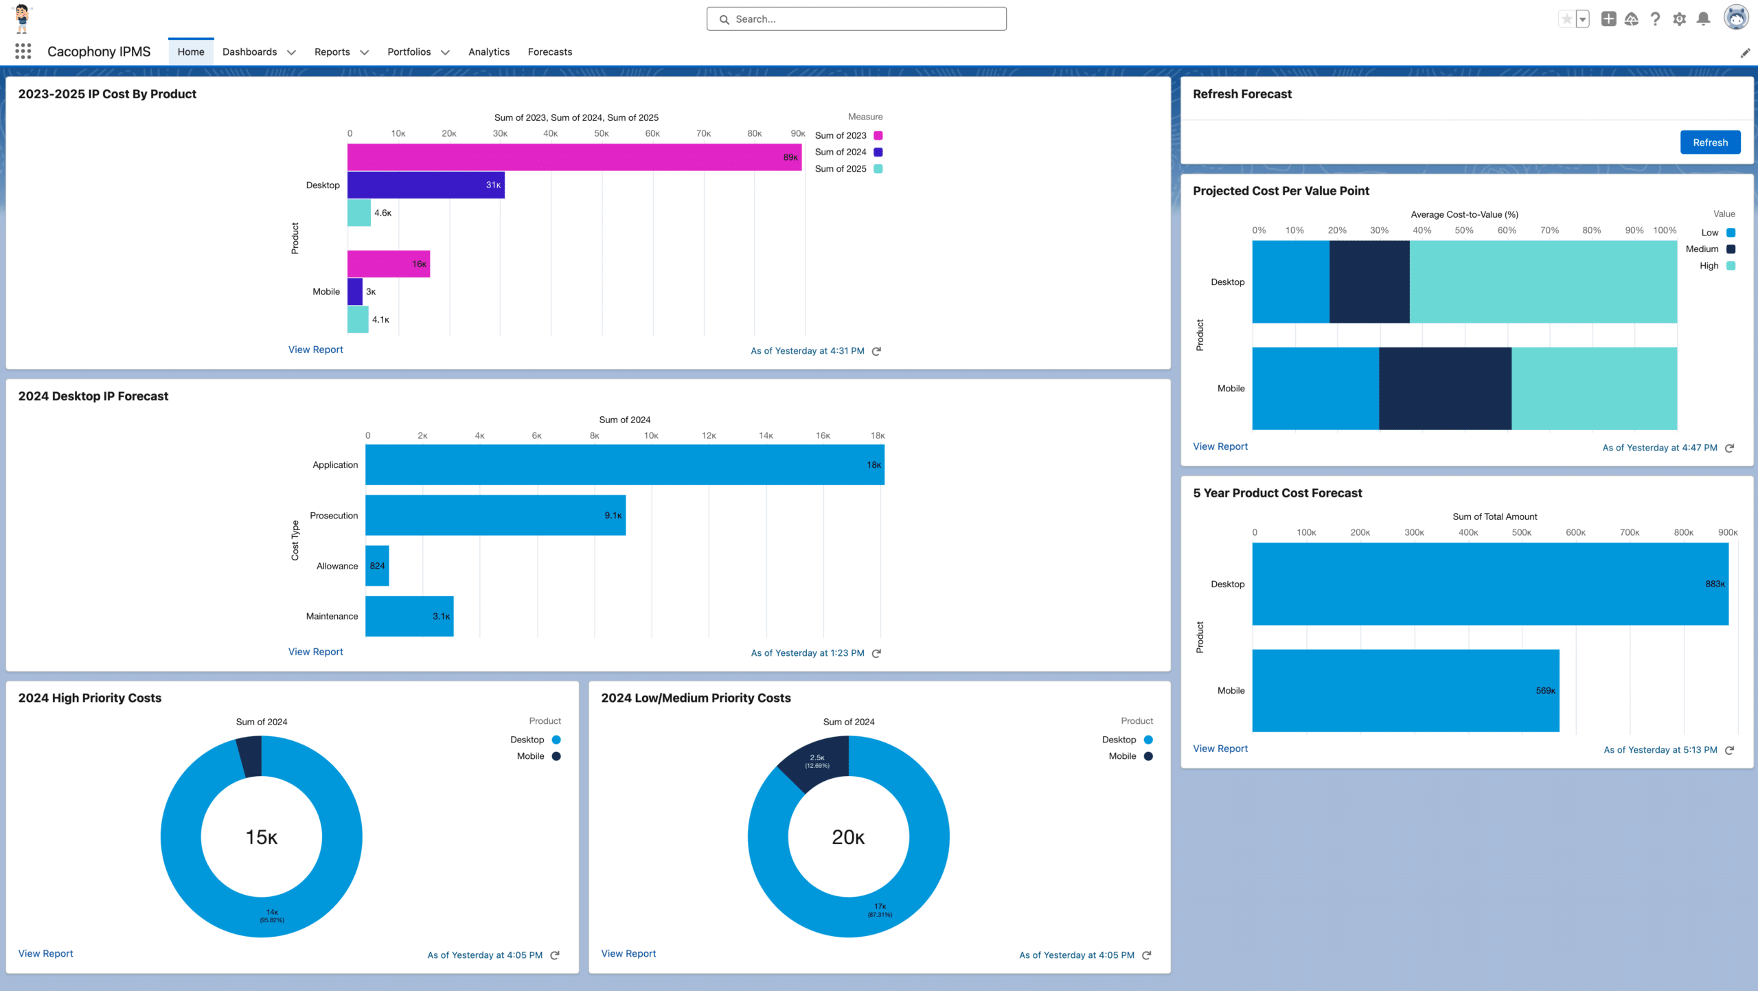Click the search magnifier icon
Image resolution: width=1758 pixels, height=991 pixels.
724,19
